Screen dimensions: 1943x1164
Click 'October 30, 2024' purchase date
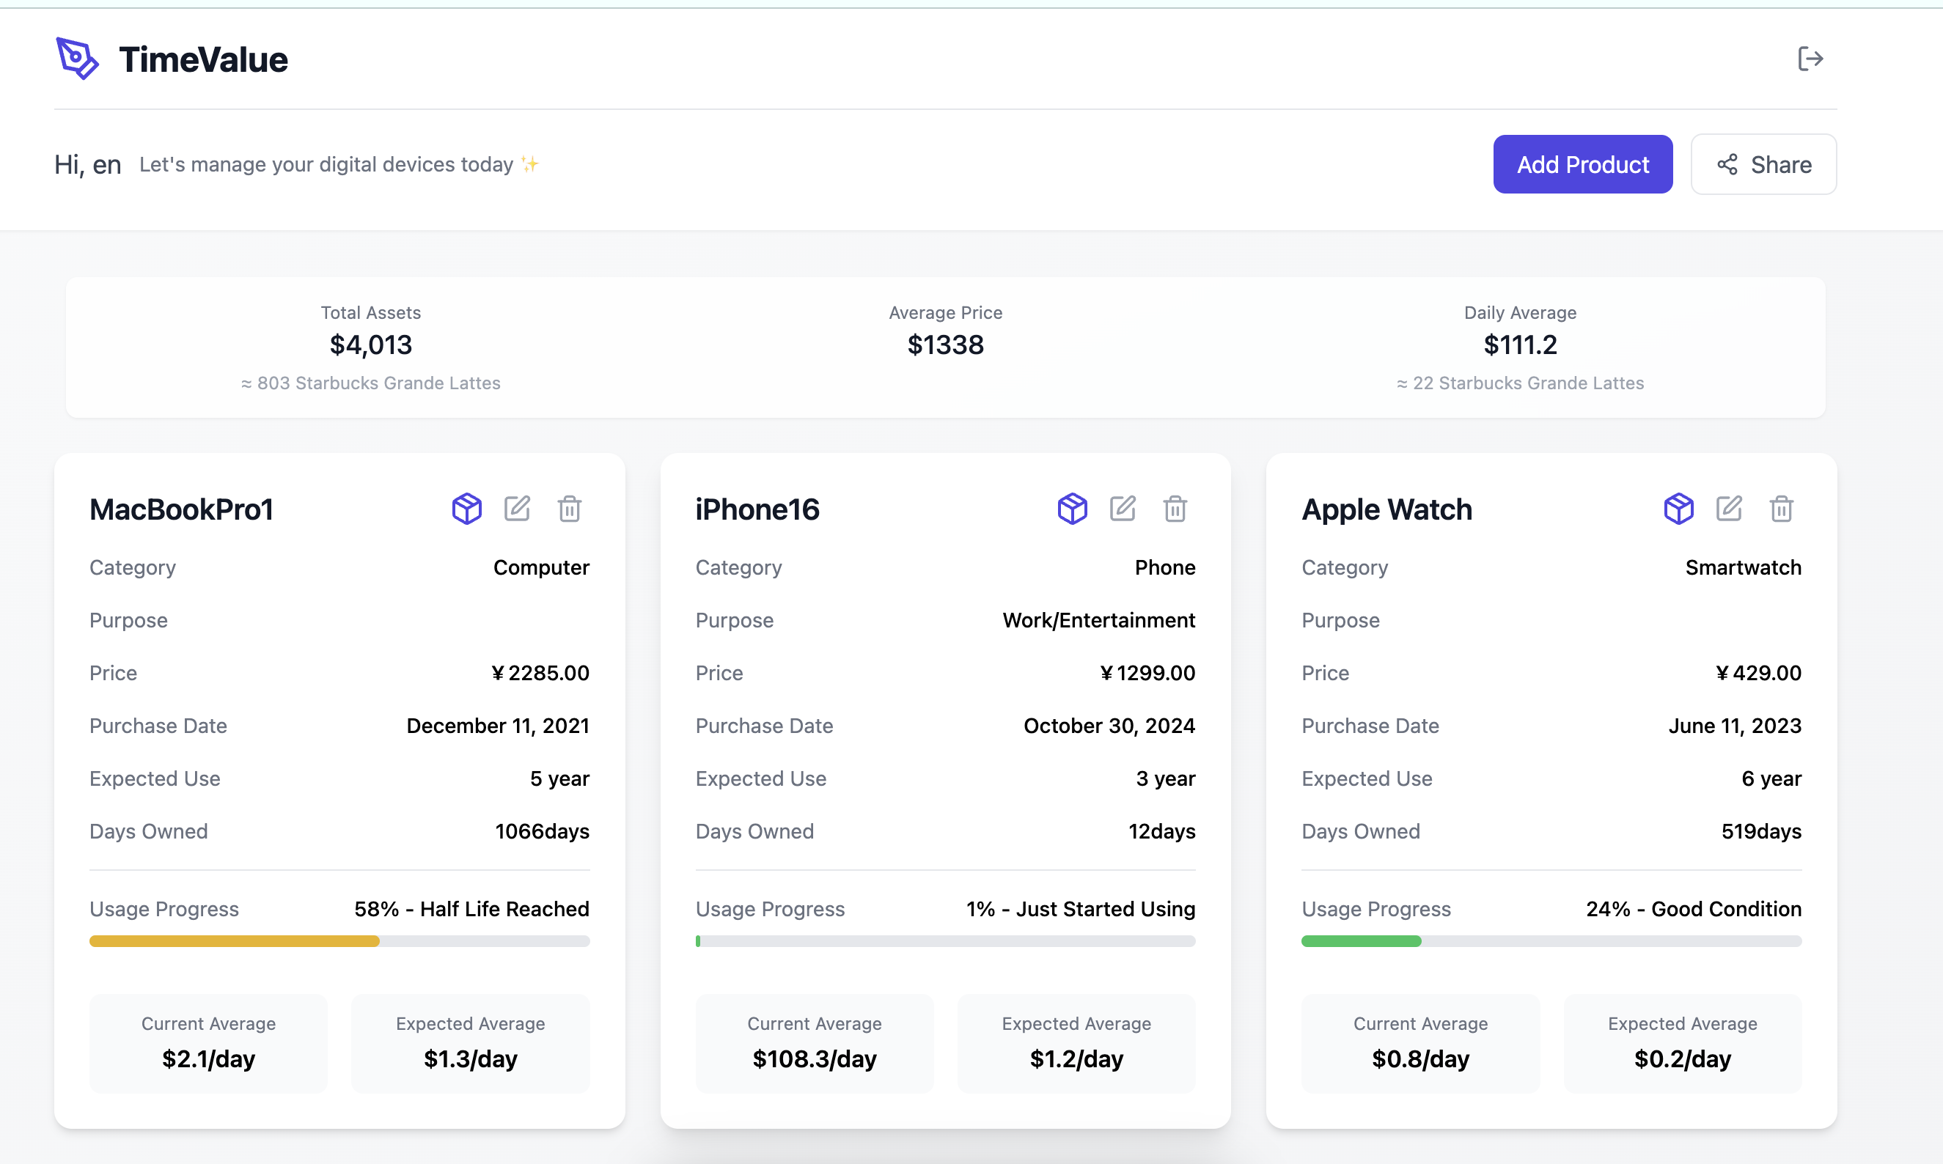[1109, 726]
